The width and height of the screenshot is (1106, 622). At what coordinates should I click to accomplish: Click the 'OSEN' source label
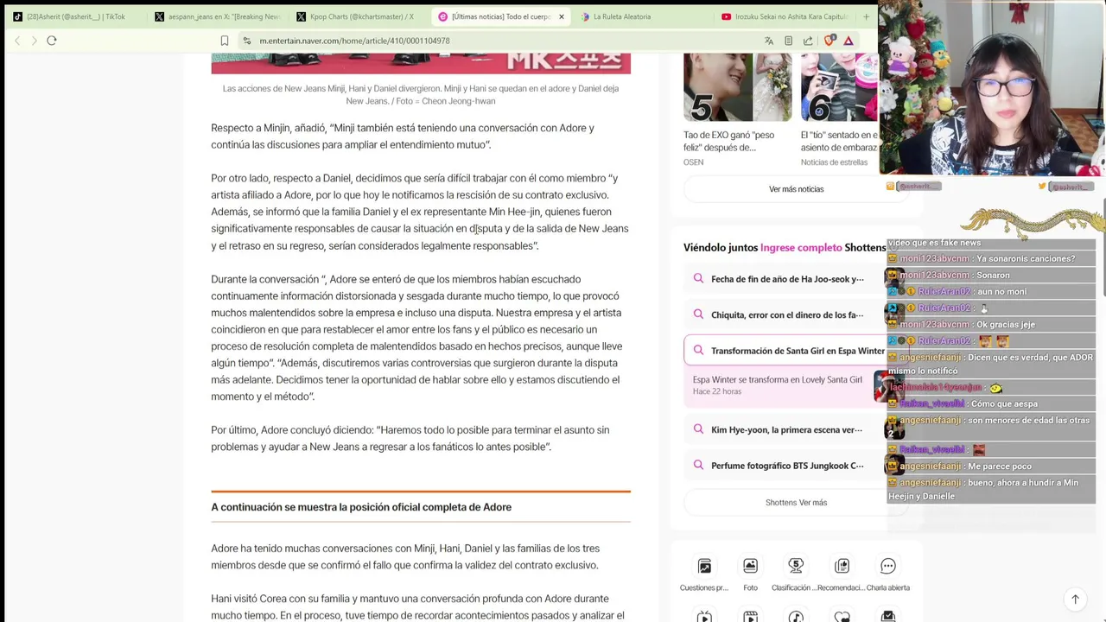[x=693, y=162]
